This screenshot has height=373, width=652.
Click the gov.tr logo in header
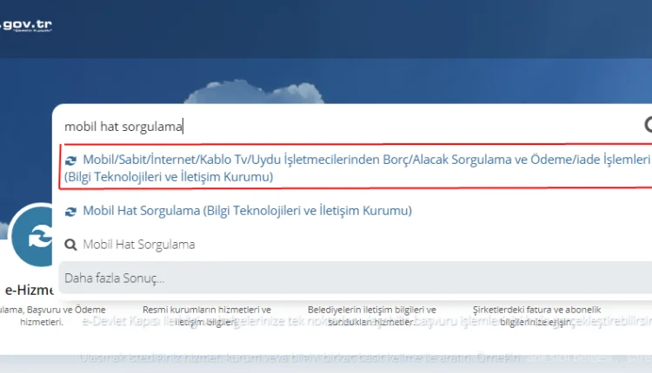(x=26, y=25)
